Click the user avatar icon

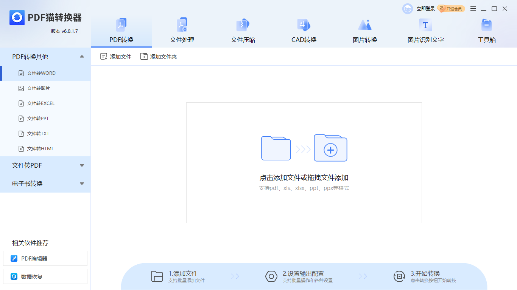coord(407,8)
